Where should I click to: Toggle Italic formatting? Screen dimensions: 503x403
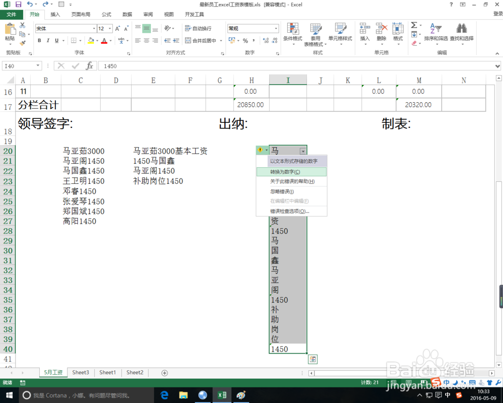(x=48, y=40)
